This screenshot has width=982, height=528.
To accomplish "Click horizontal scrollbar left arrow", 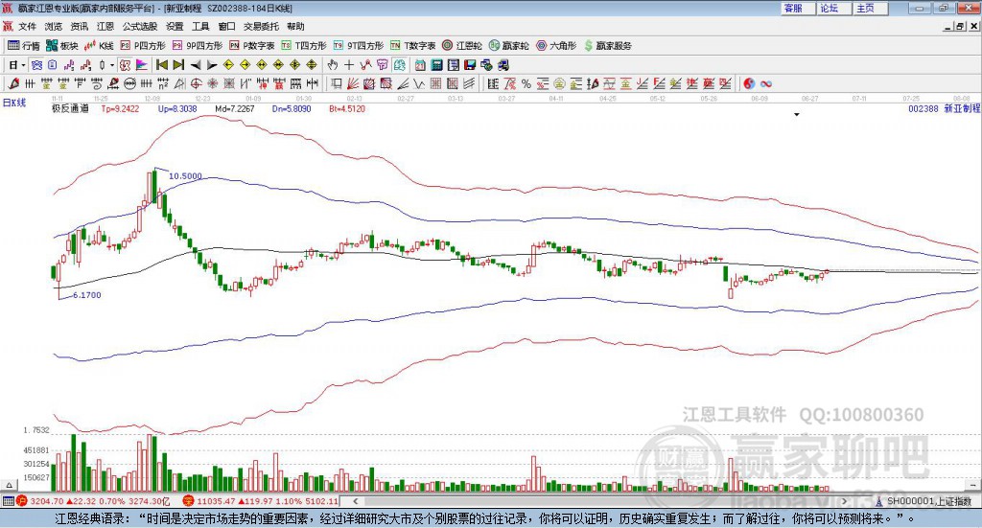I will (356, 501).
